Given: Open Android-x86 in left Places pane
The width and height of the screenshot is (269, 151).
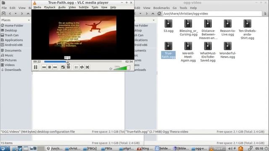Looking at the screenshot, I should 12,45.
